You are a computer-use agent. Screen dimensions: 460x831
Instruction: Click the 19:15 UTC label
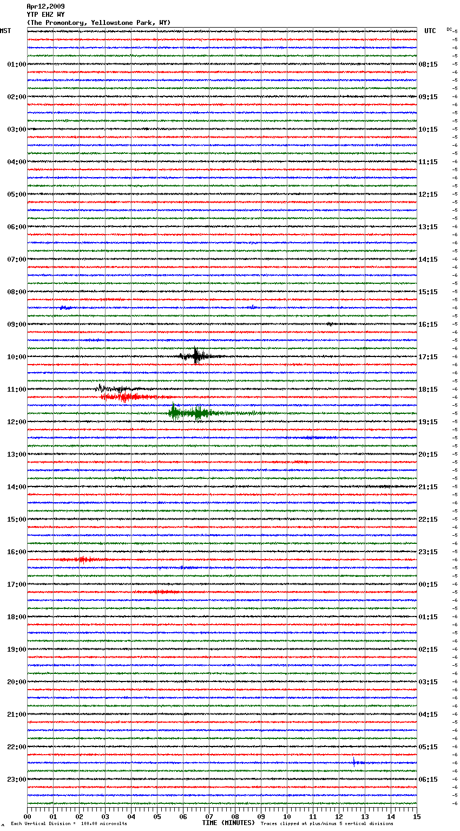pyautogui.click(x=428, y=422)
